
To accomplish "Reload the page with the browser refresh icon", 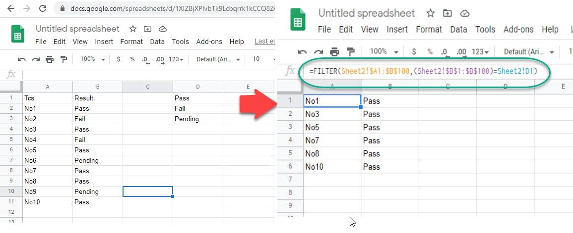I will (x=43, y=9).
